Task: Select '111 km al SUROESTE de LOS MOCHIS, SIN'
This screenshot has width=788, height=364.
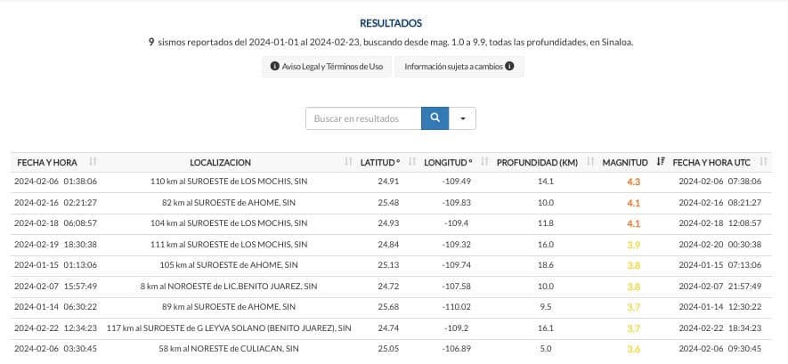Action: tap(229, 244)
